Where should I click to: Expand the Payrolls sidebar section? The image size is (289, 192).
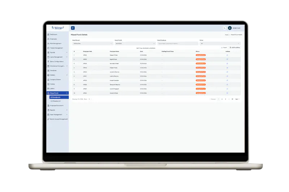click(58, 53)
